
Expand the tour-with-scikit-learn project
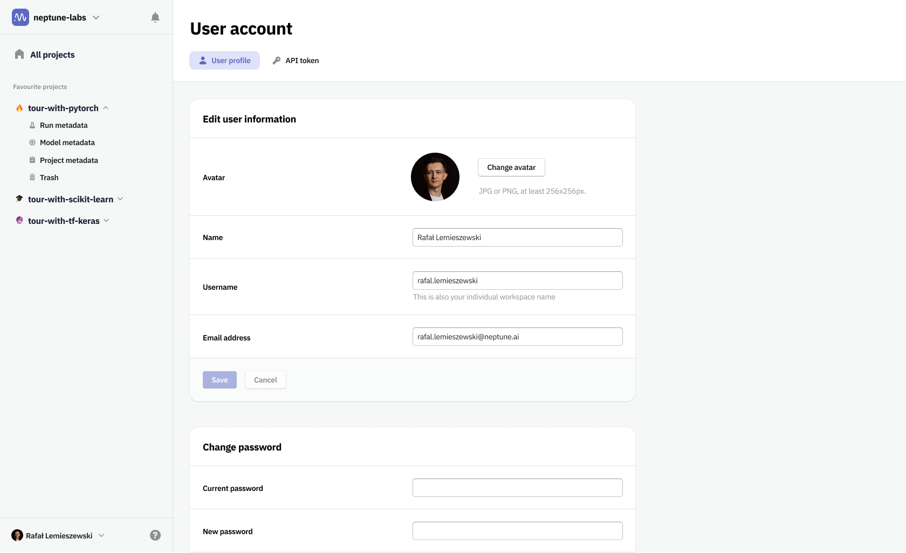pyautogui.click(x=120, y=199)
